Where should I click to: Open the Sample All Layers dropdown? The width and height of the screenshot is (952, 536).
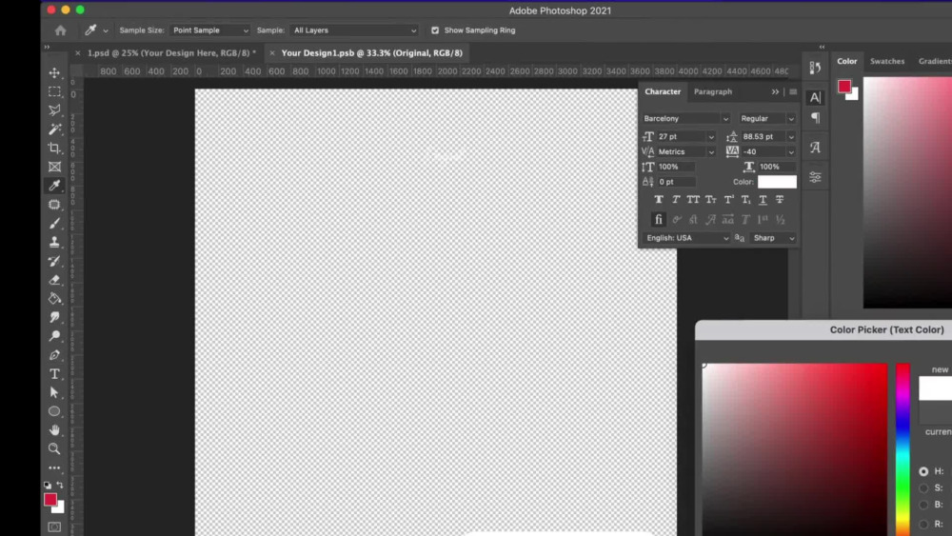354,30
